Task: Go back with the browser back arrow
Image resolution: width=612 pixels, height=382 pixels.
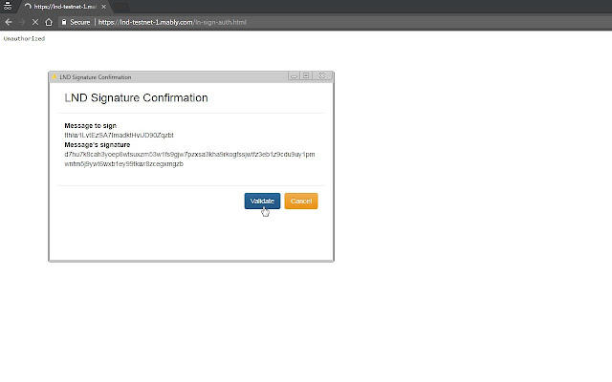Action: pos(9,22)
